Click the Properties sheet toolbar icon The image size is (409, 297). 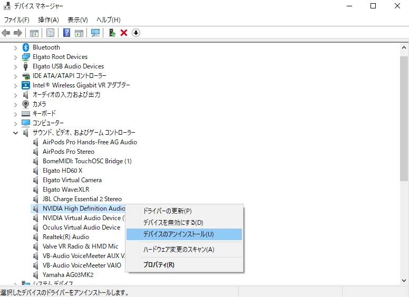[x=50, y=33]
